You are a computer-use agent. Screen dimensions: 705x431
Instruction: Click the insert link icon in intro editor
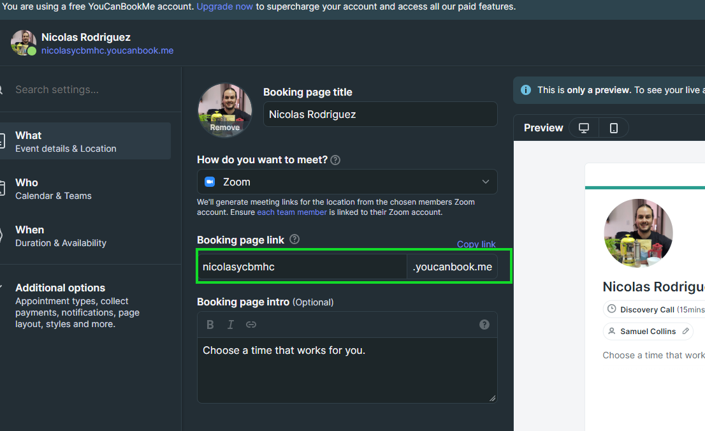pos(251,325)
